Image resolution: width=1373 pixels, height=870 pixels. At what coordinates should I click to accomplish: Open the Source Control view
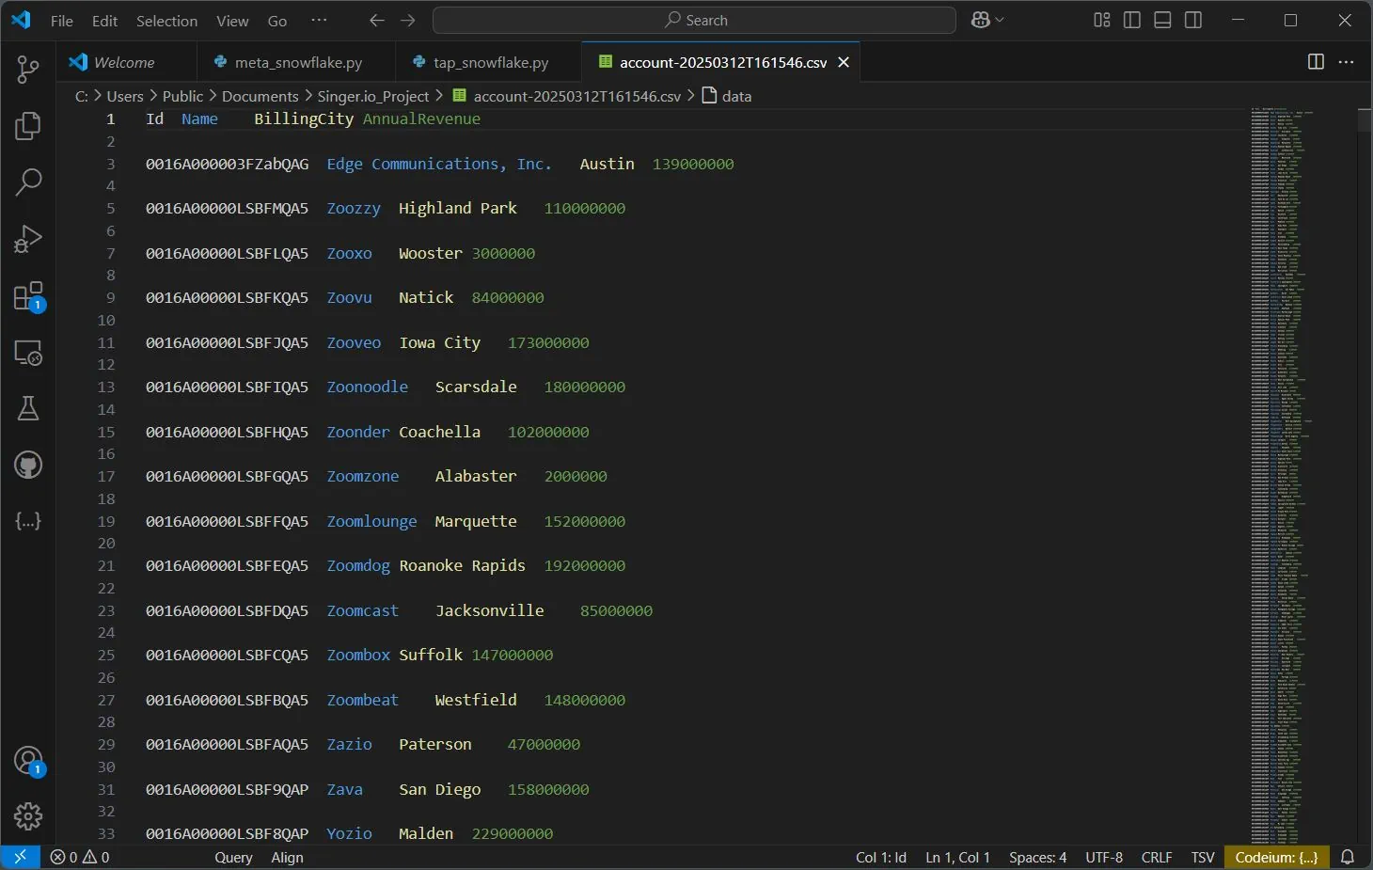click(x=28, y=69)
